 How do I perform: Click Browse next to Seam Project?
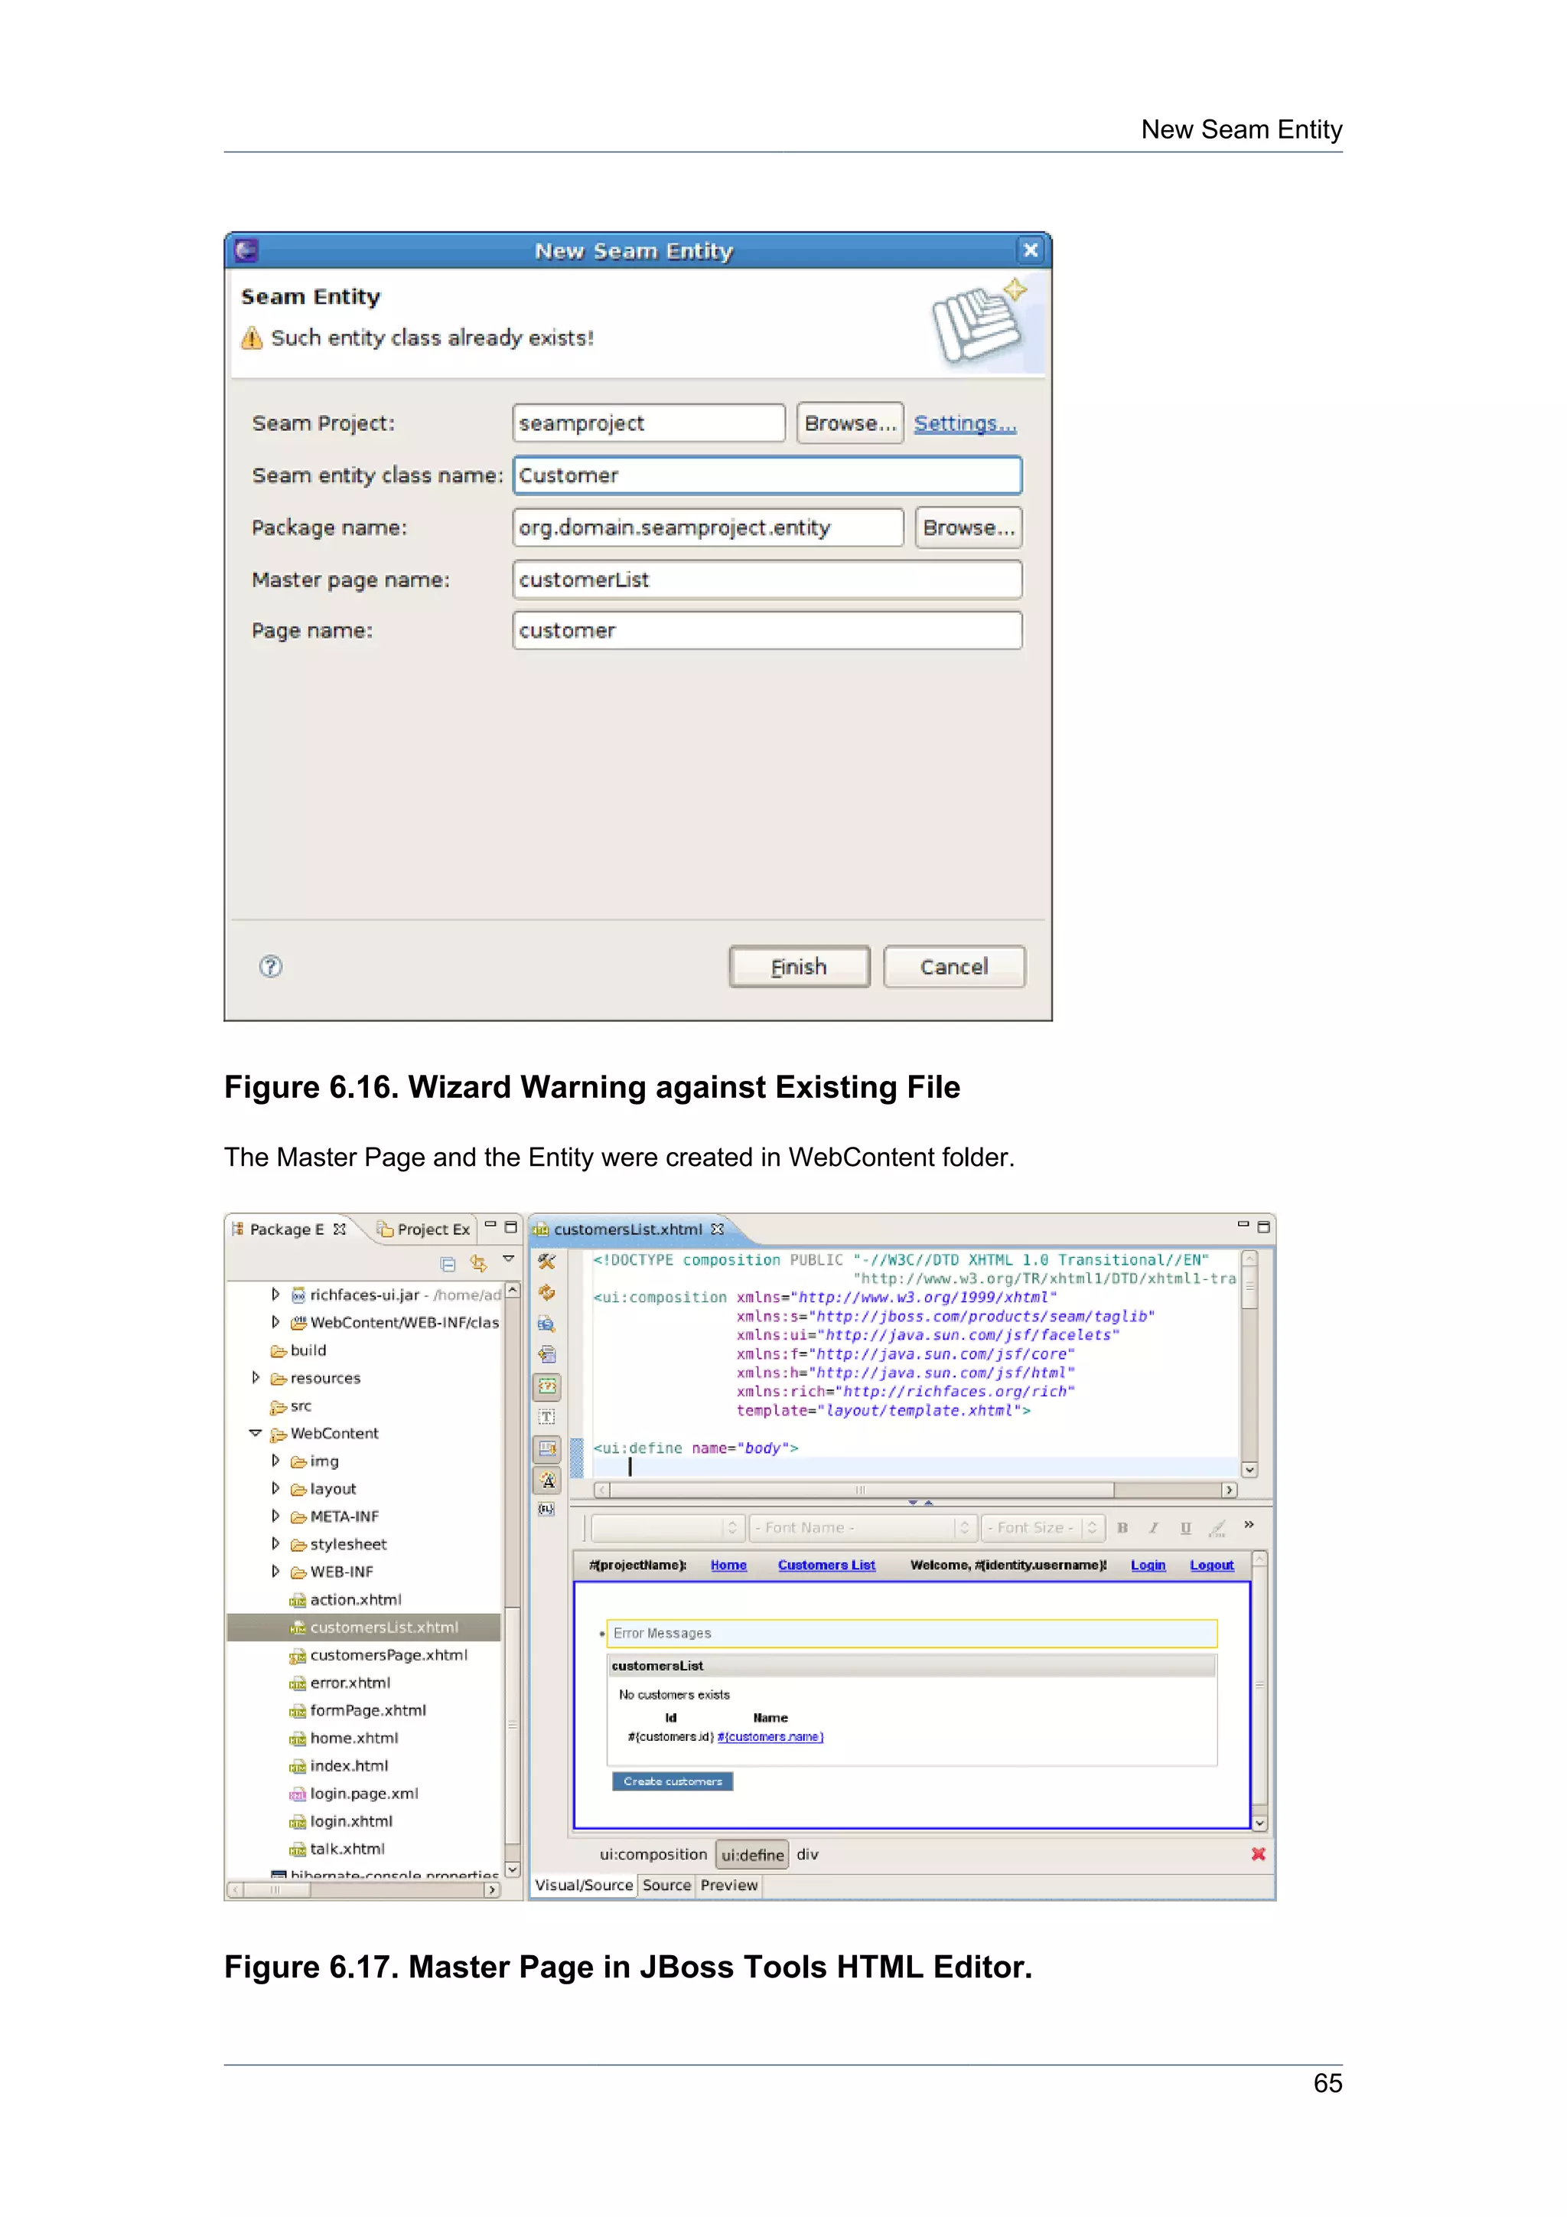(850, 423)
